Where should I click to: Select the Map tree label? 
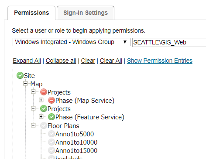(x=36, y=84)
